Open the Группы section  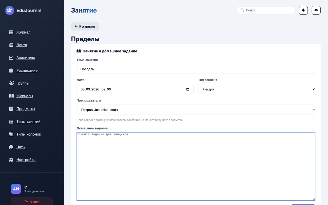click(23, 83)
